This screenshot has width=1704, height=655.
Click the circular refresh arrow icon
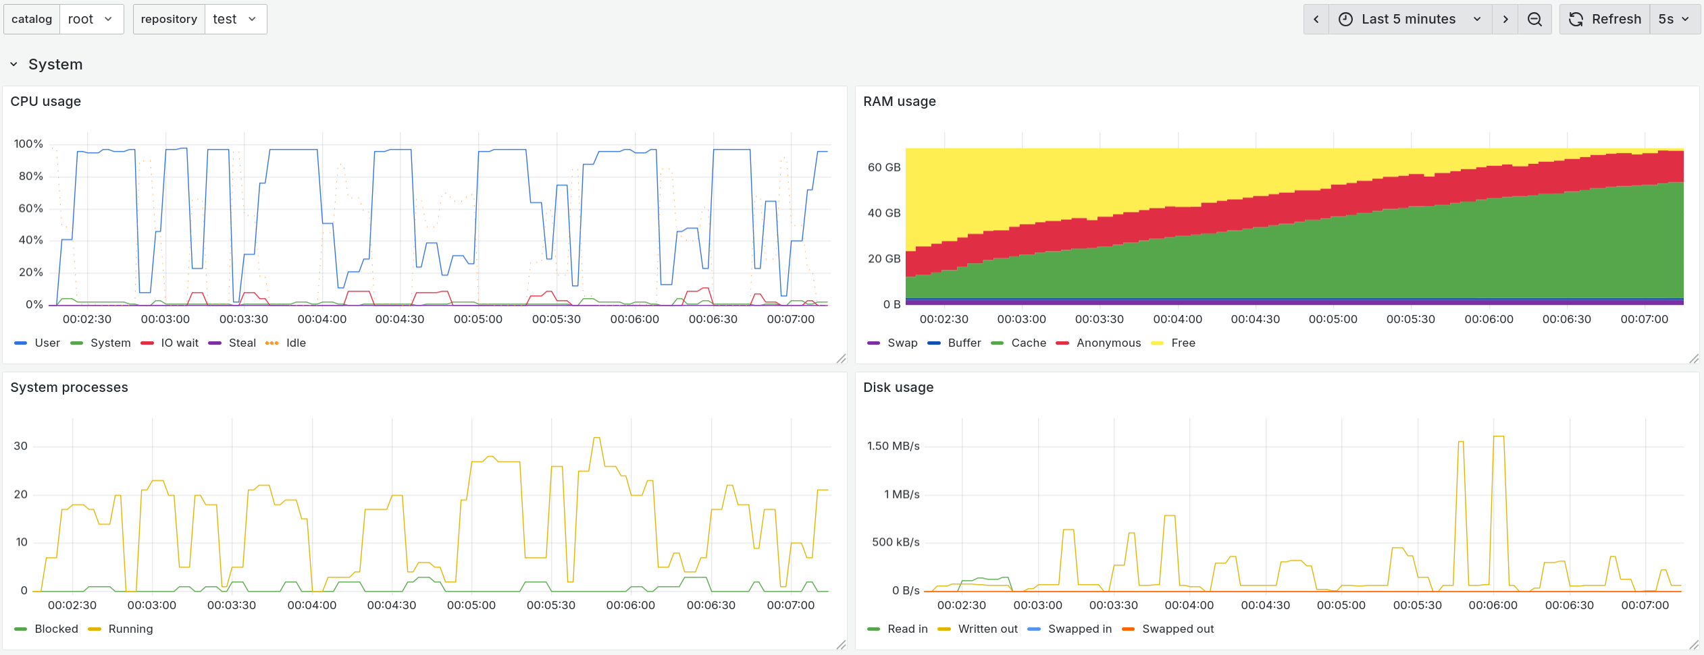click(1576, 19)
